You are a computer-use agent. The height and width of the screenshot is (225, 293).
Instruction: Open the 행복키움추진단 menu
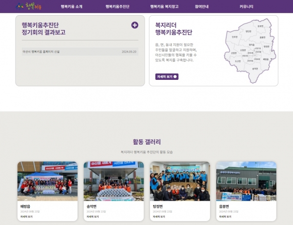pos(117,6)
